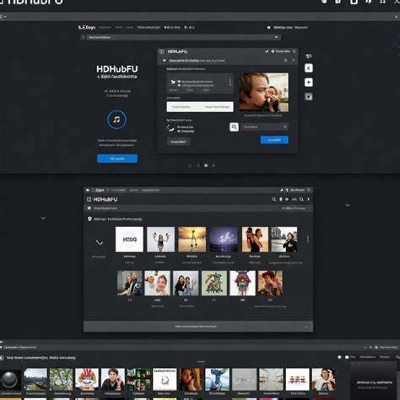
Task: Select the headphones man in the bottom strip
Action: point(324,379)
